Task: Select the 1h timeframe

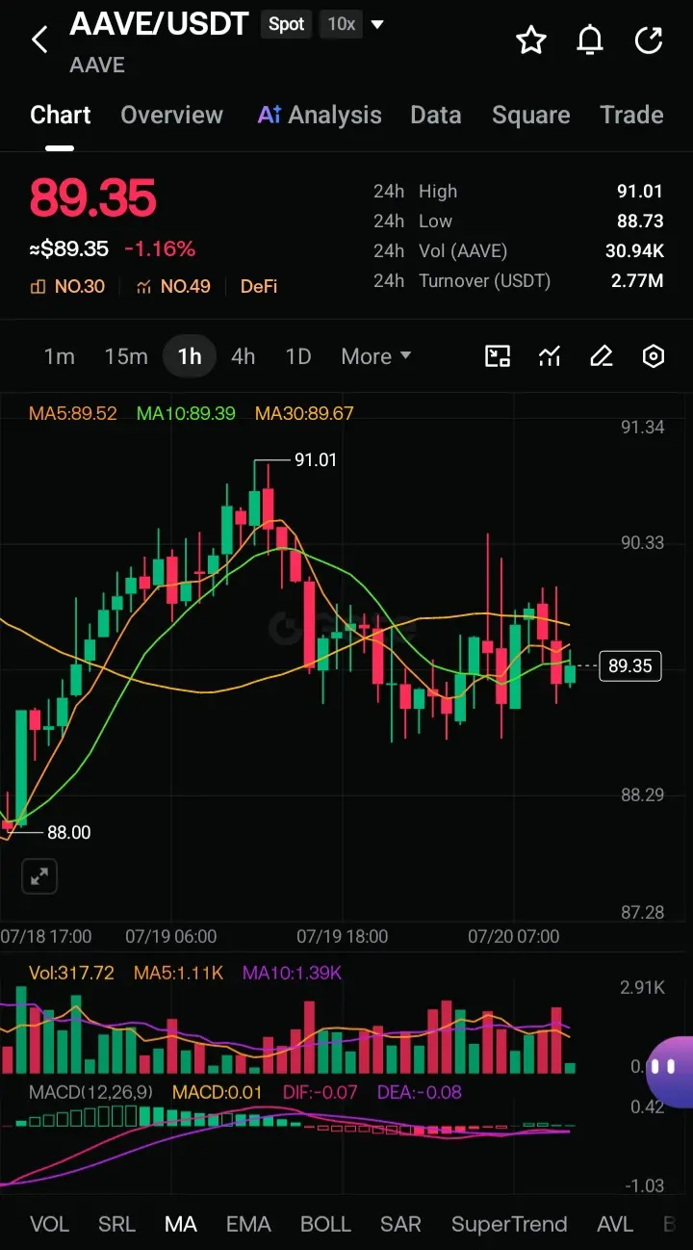Action: tap(190, 356)
